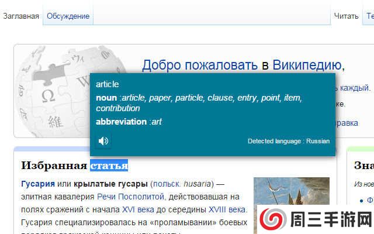
Task: Follow the Добро пожаловать link
Action: 200,65
